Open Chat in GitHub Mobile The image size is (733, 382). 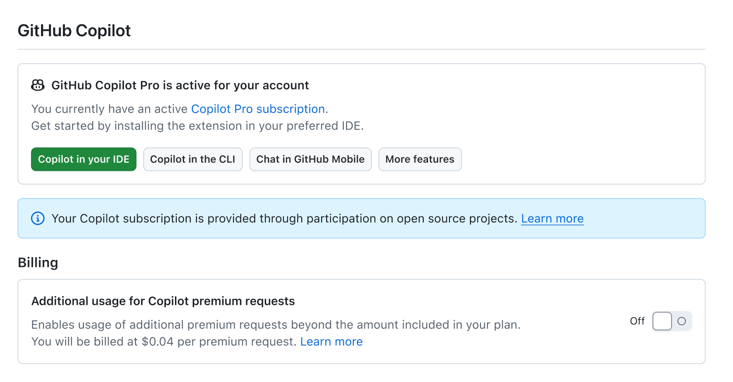pyautogui.click(x=310, y=159)
